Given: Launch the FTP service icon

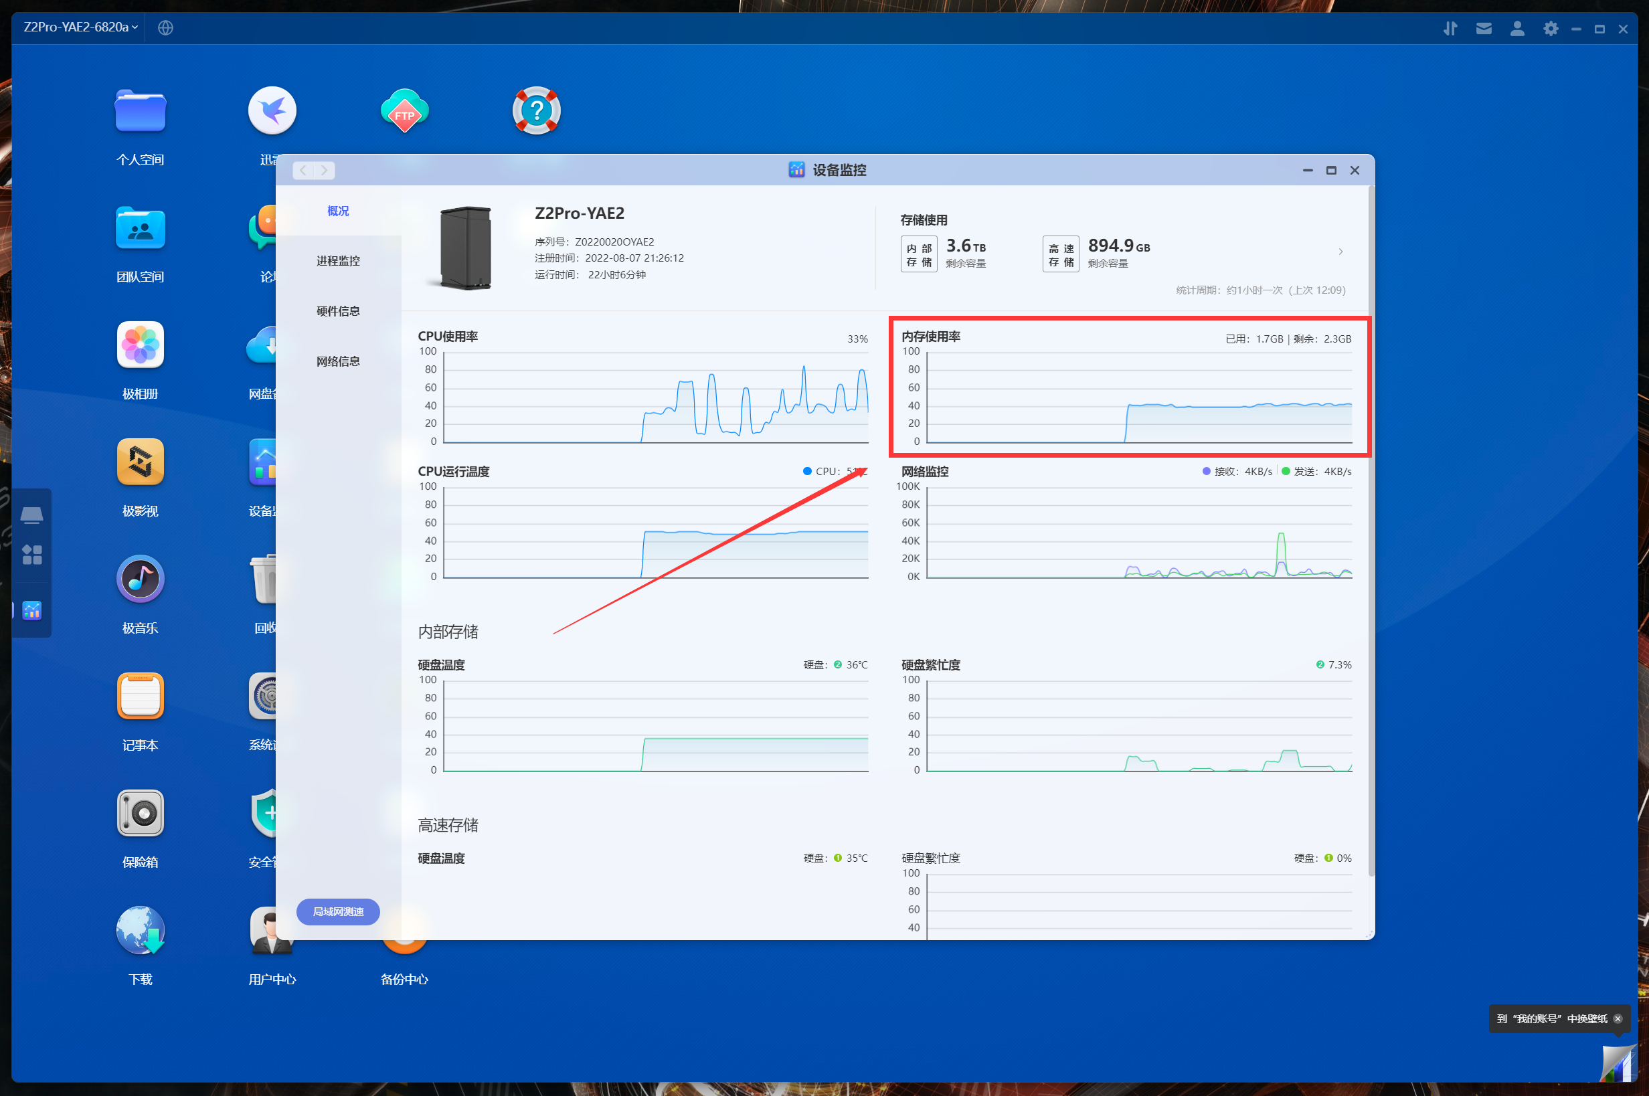Looking at the screenshot, I should tap(404, 112).
